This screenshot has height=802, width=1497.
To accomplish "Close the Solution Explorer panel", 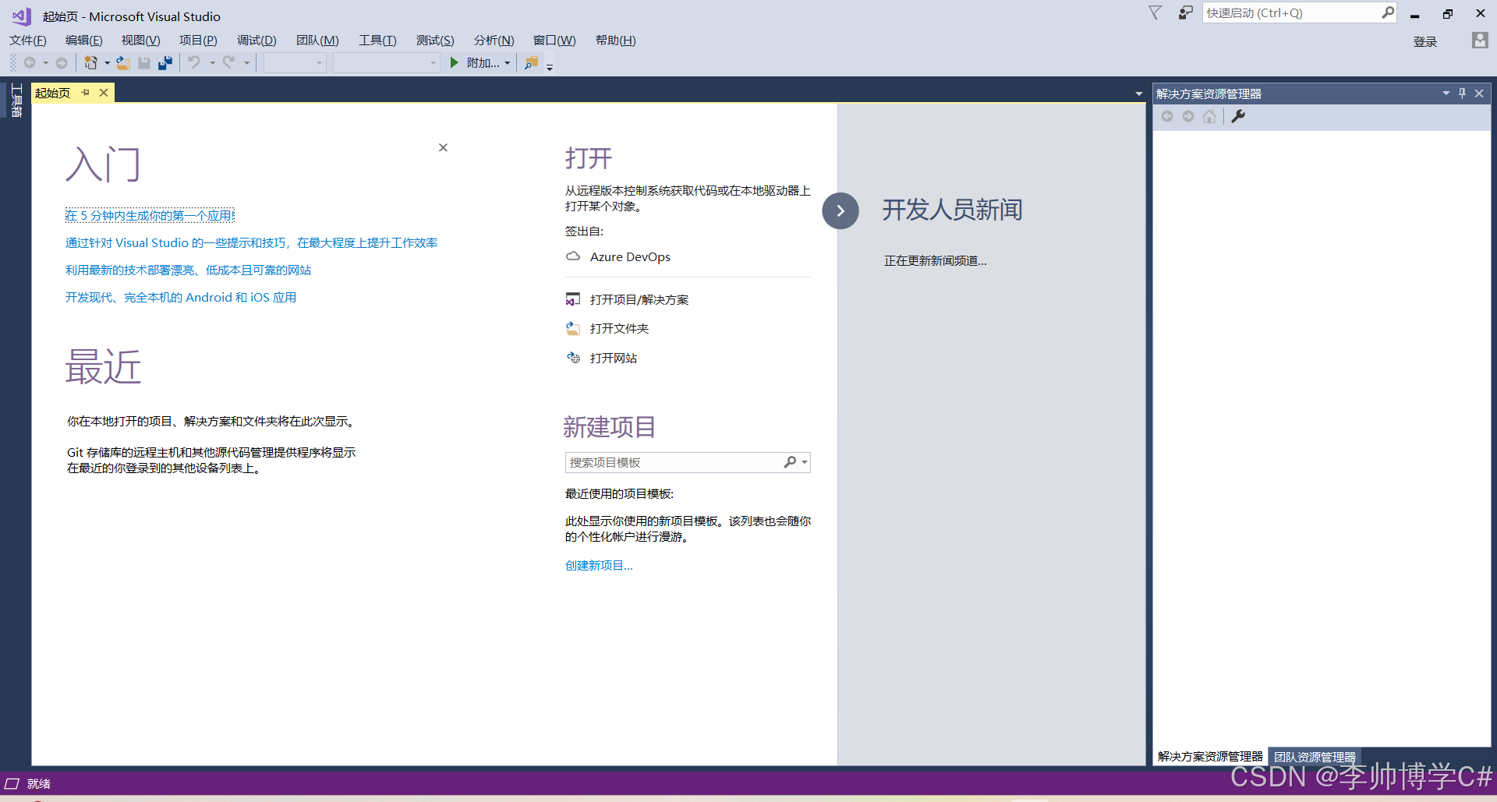I will point(1479,94).
